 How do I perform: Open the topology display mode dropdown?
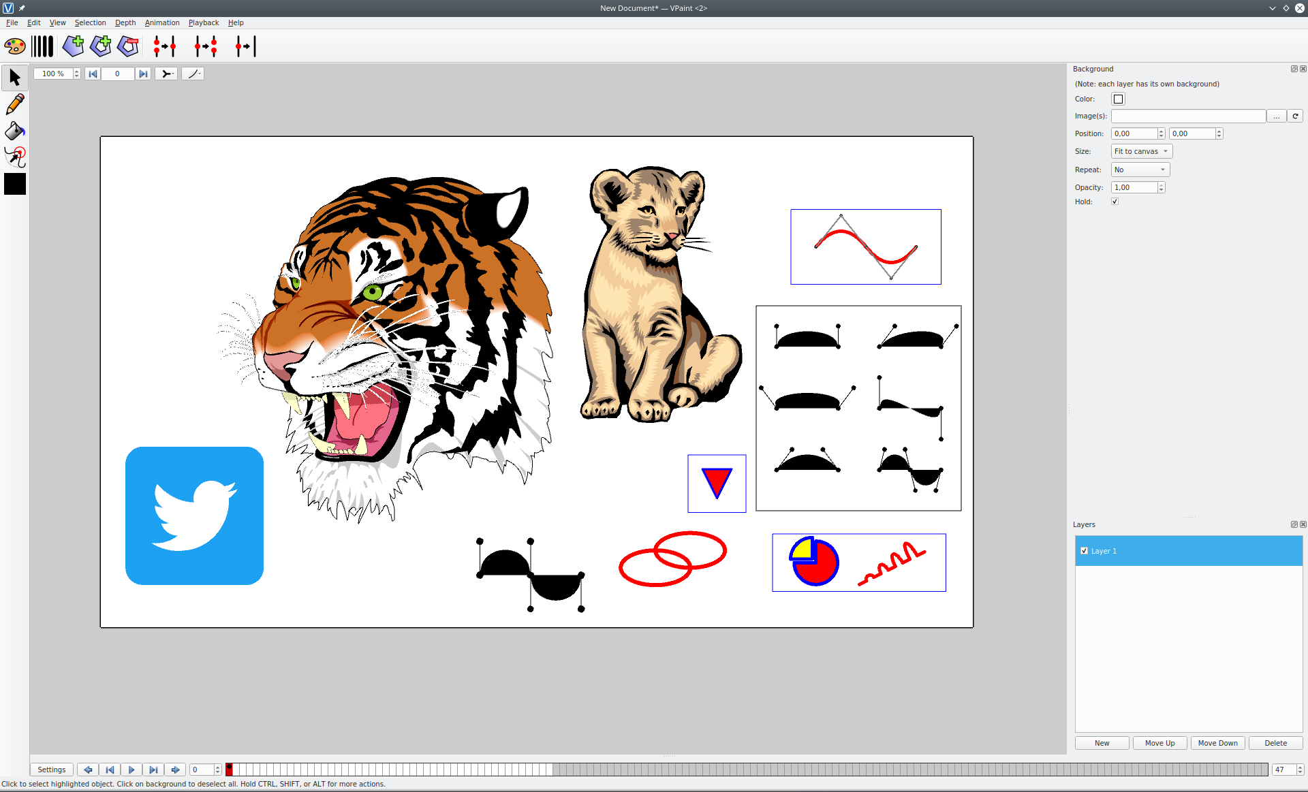pos(166,74)
